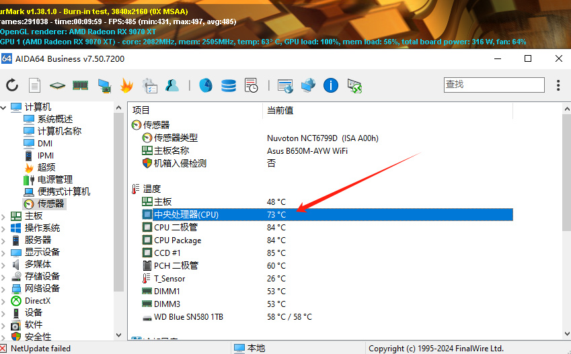Select the CPU Package row

(321, 240)
